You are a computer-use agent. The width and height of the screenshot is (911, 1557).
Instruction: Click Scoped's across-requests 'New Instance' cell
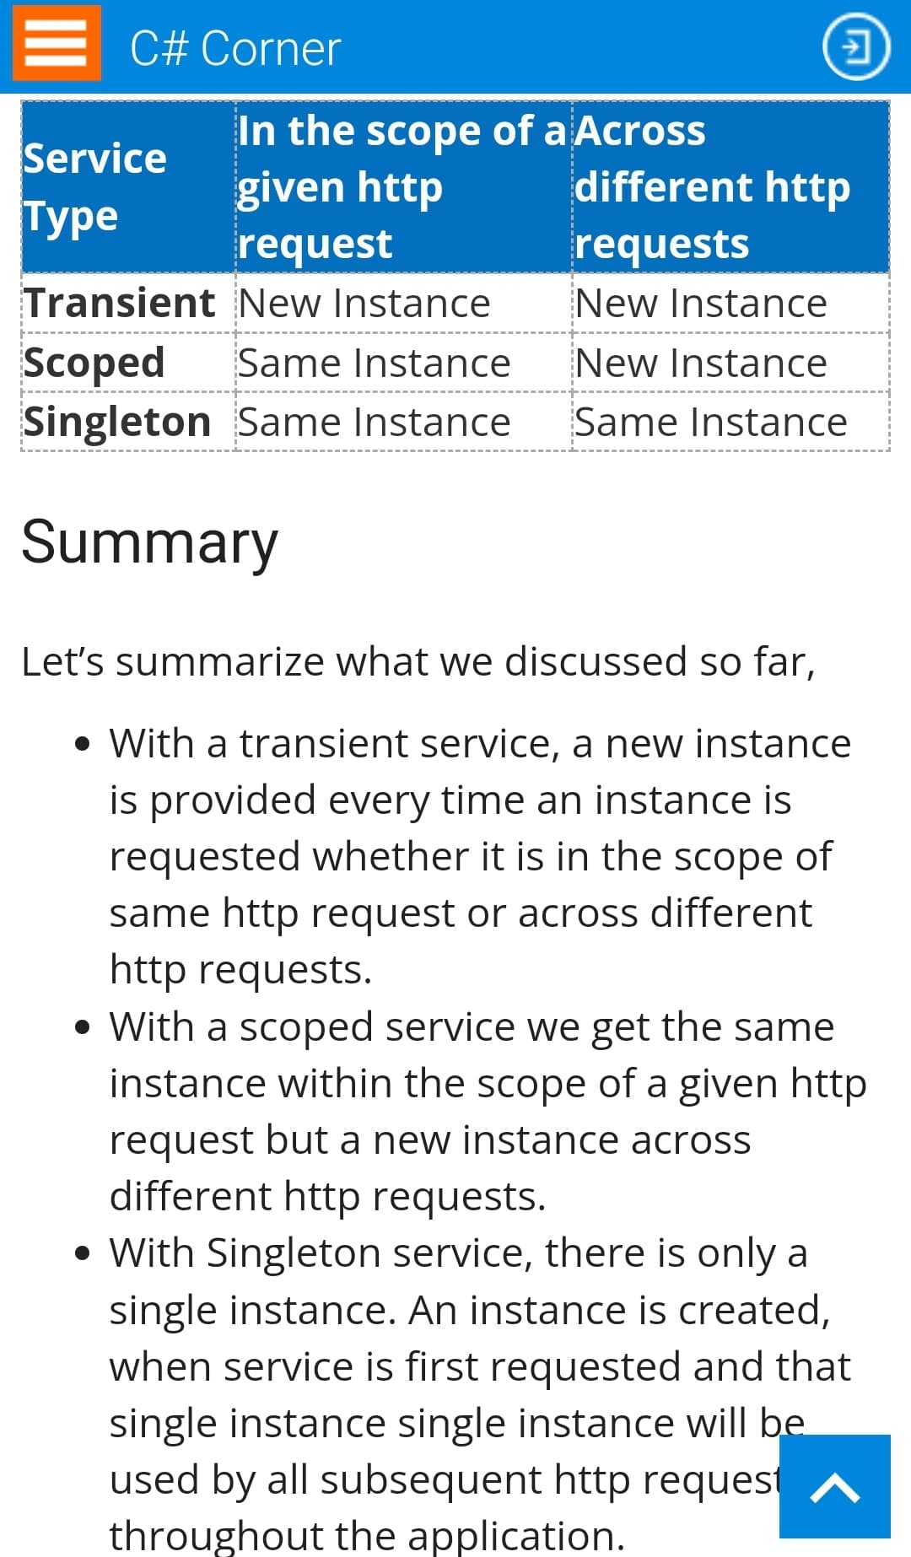tap(730, 363)
